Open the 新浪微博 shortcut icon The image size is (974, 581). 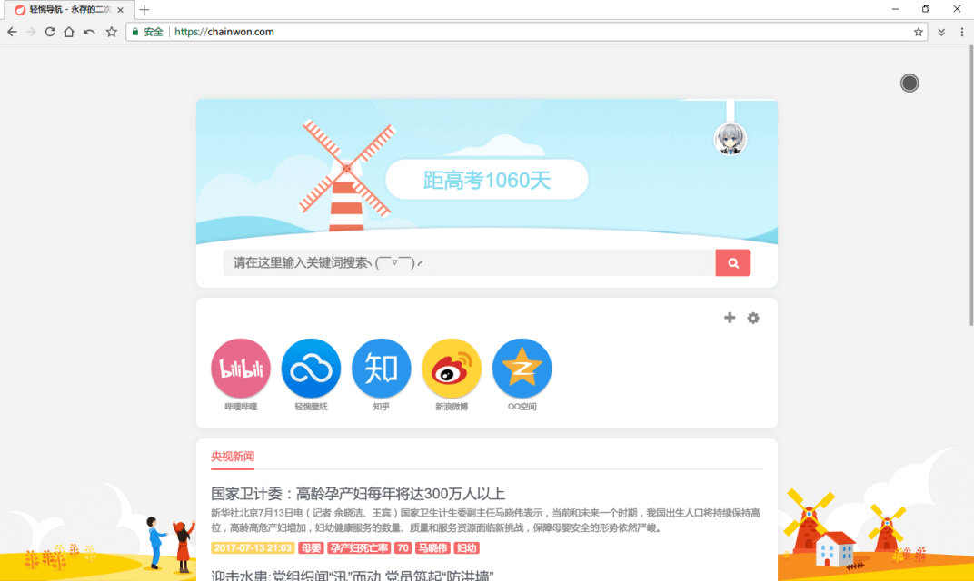(452, 369)
